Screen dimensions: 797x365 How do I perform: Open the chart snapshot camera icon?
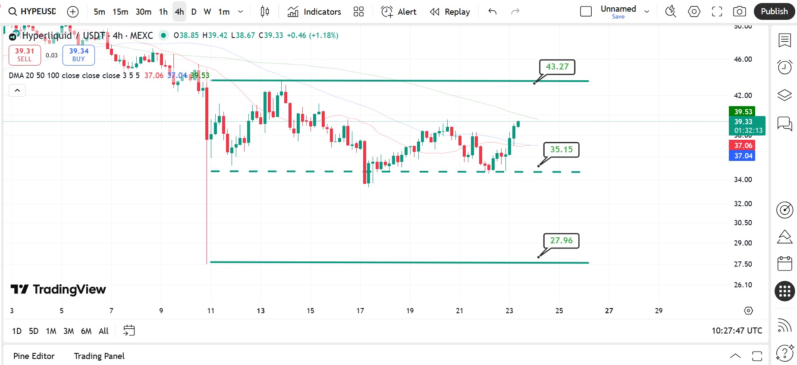(739, 12)
